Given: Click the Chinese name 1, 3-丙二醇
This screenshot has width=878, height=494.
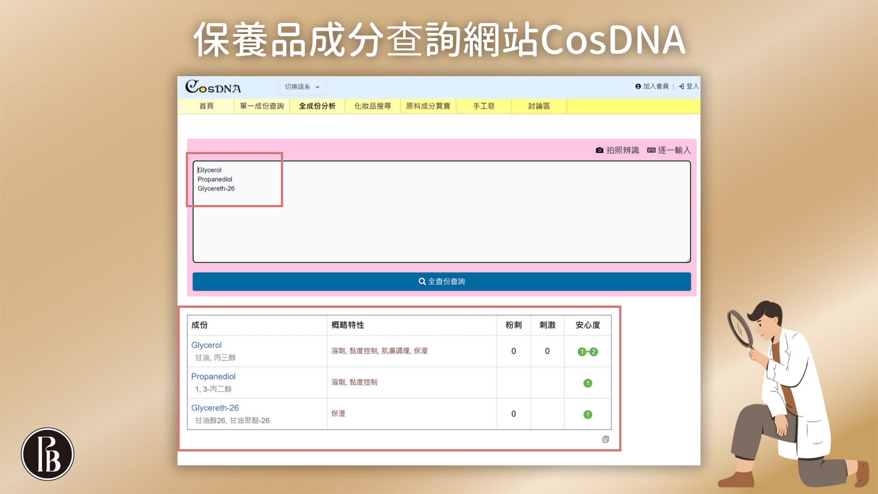Looking at the screenshot, I should click(x=214, y=389).
